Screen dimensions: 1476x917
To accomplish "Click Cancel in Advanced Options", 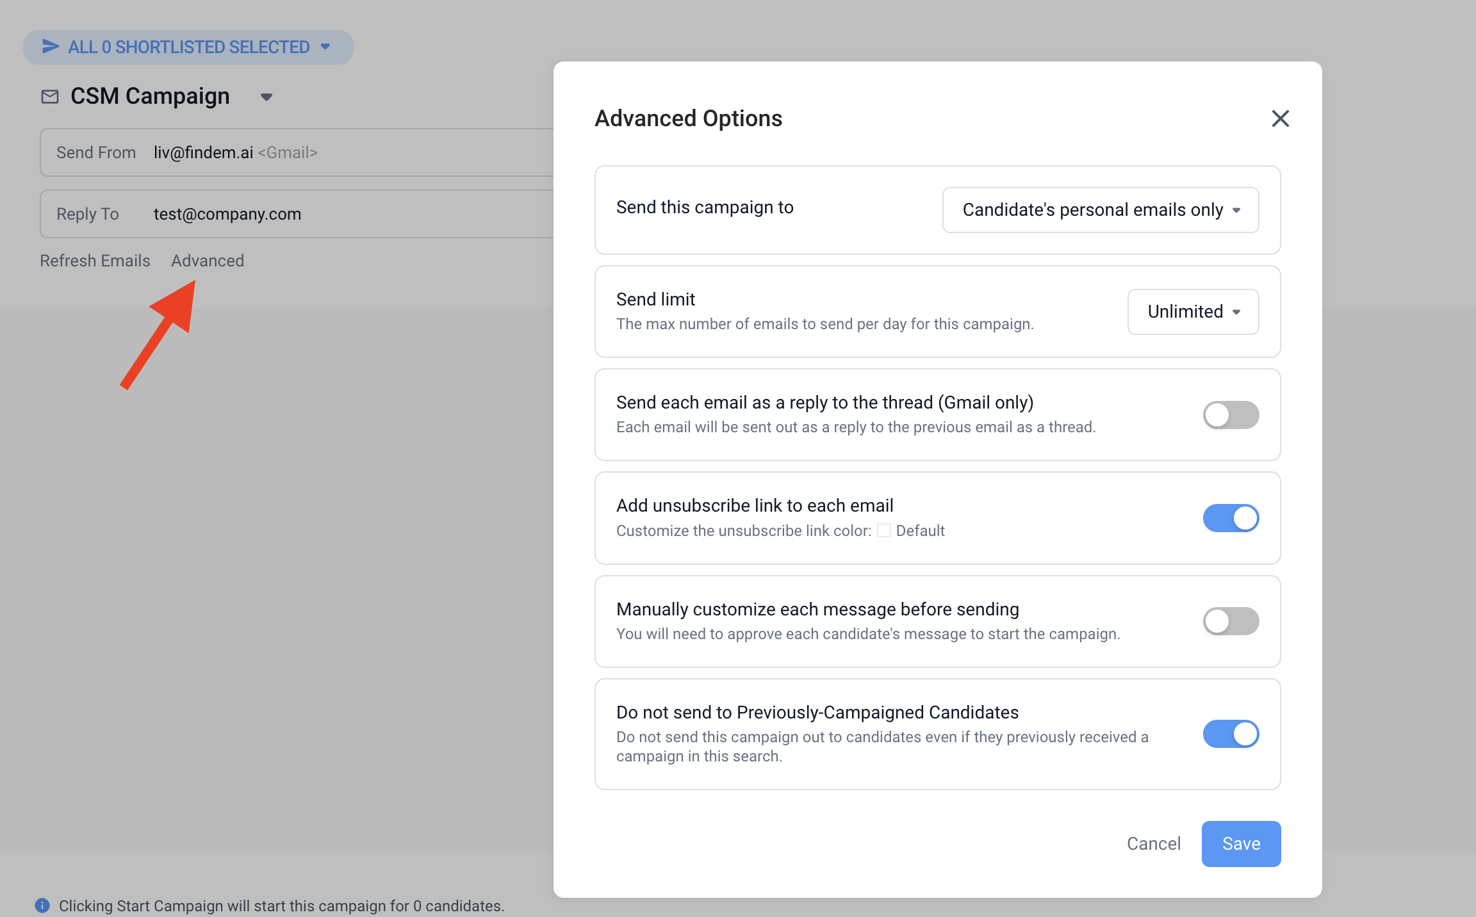I will (1153, 844).
